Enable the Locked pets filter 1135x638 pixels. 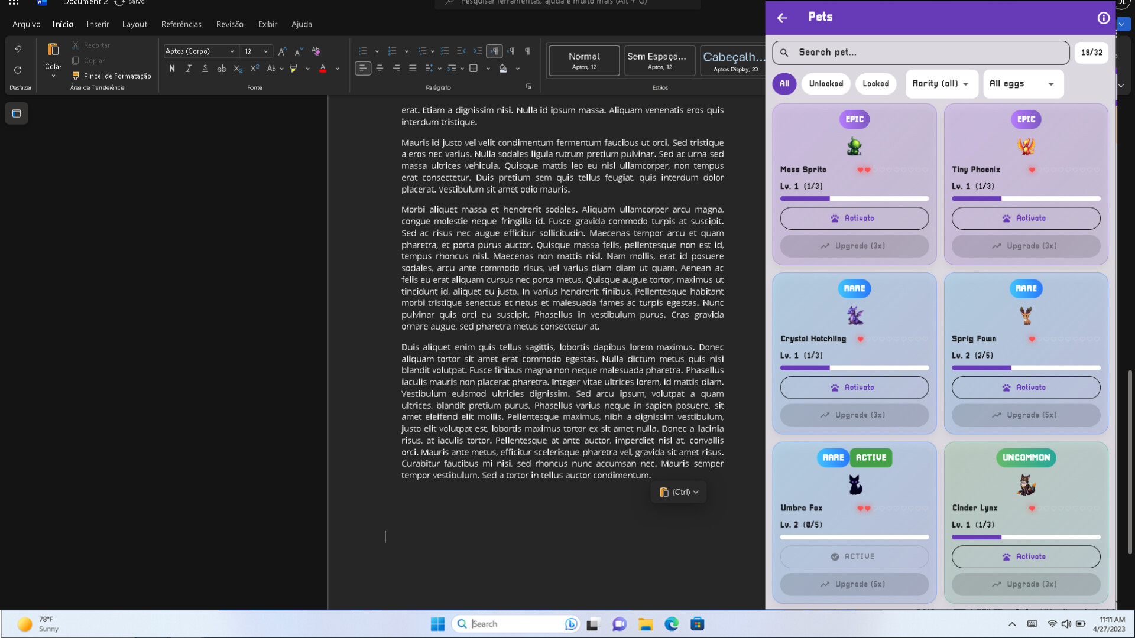(x=875, y=84)
